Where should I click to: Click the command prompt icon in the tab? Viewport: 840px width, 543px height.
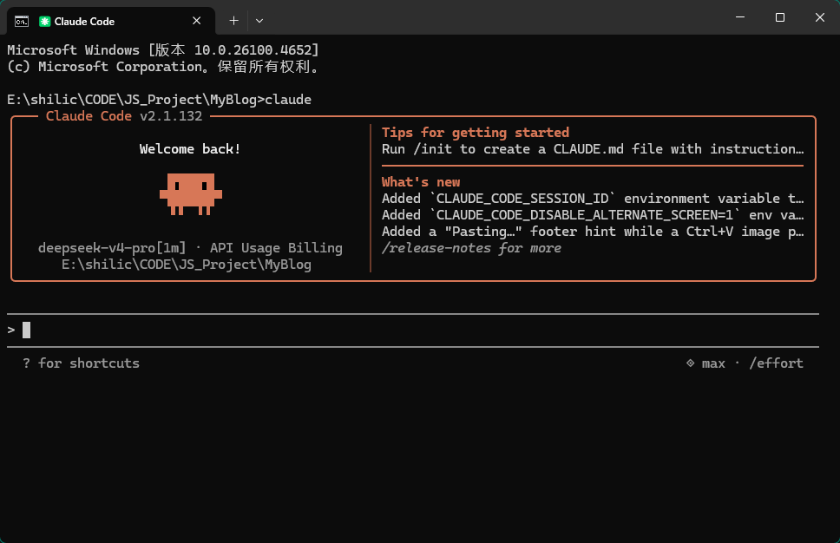click(x=22, y=22)
